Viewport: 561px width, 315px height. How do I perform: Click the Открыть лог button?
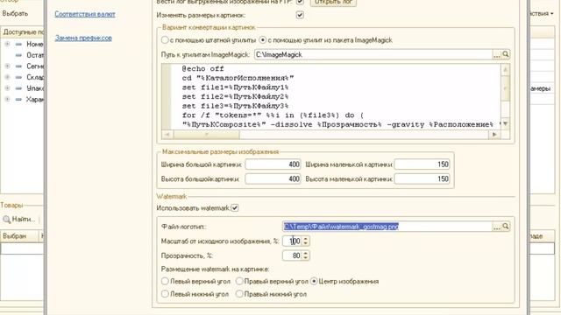tap(333, 2)
